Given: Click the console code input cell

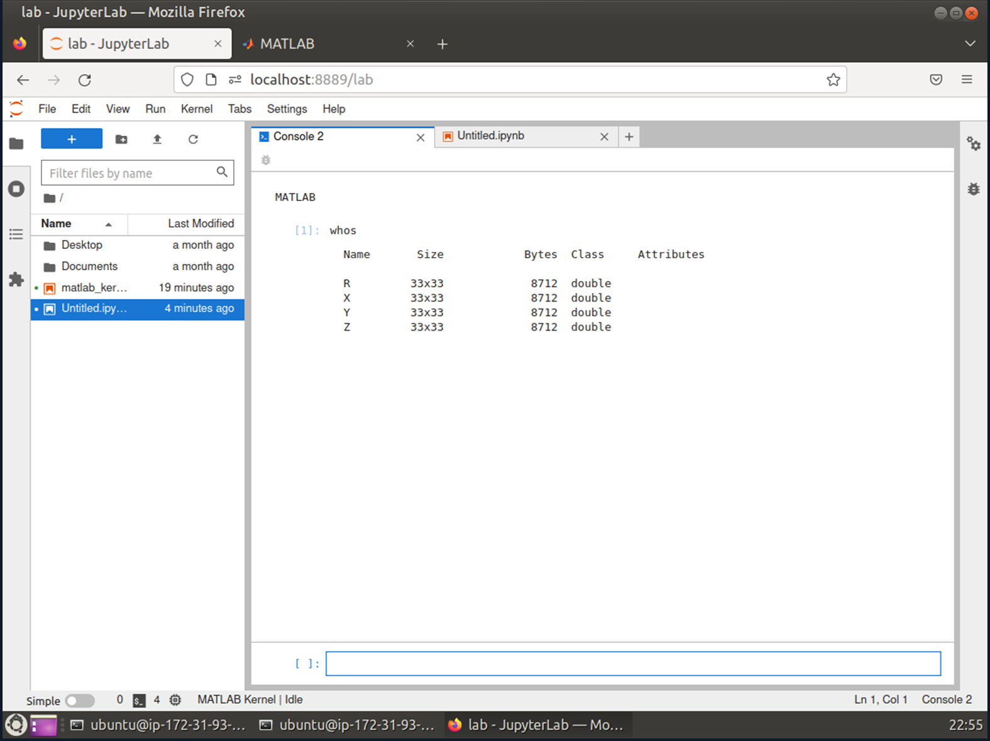Looking at the screenshot, I should point(632,664).
